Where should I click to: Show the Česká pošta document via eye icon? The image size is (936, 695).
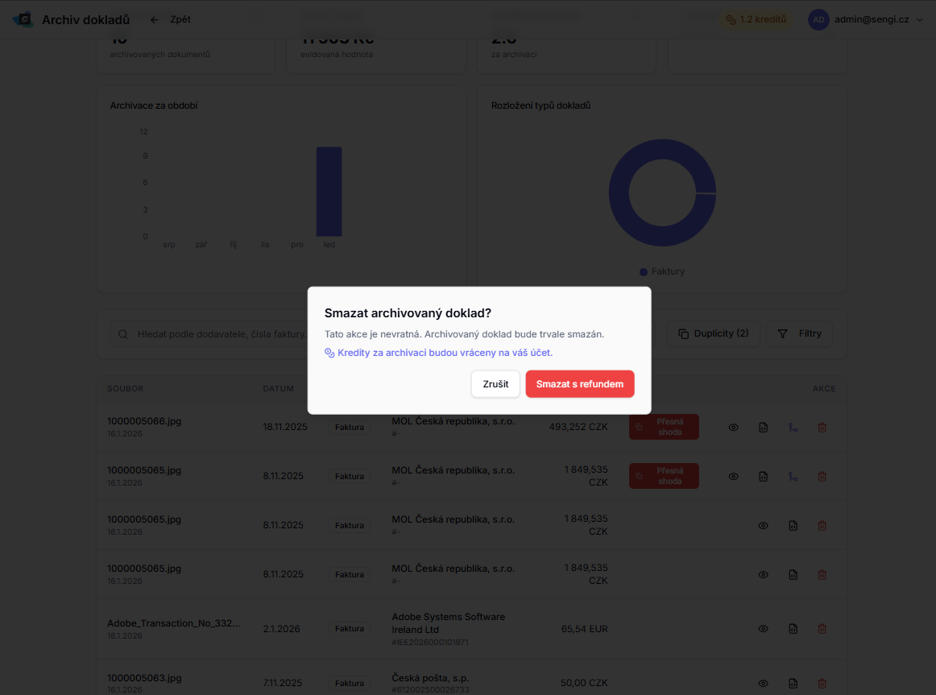763,683
